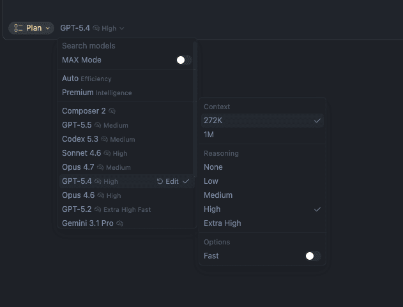Set reasoning to None
The width and height of the screenshot is (403, 307).
262,167
